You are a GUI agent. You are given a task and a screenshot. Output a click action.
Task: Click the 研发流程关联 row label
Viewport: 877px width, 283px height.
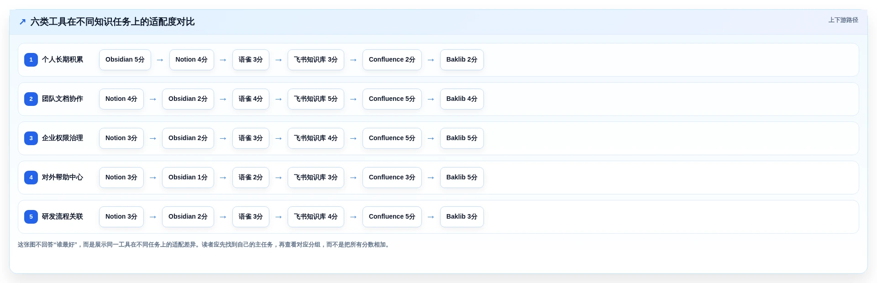(x=63, y=217)
